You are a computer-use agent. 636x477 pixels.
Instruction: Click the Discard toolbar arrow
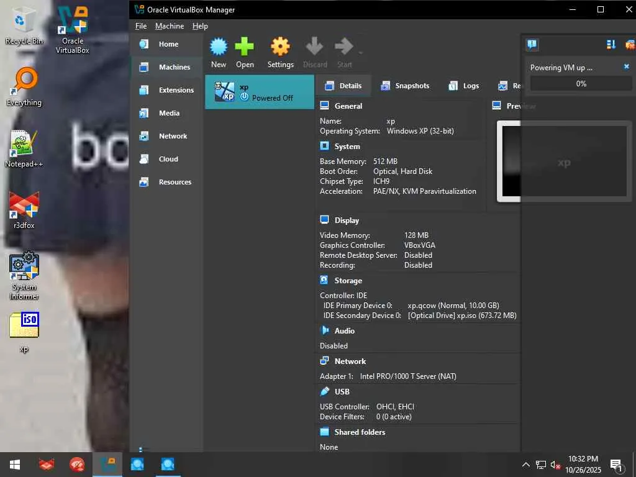pos(315,53)
